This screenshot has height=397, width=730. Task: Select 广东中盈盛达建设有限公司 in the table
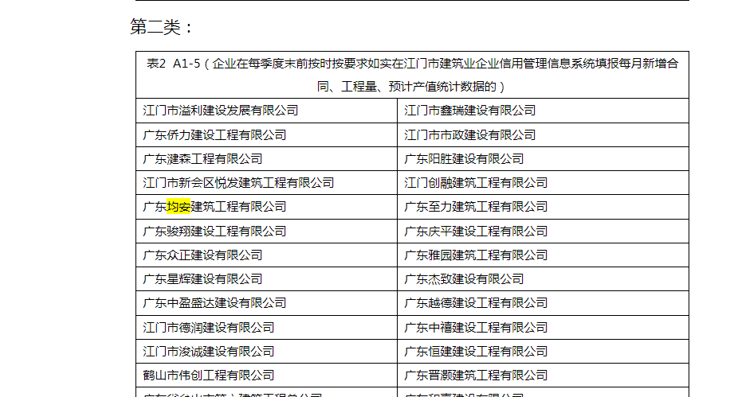tap(214, 303)
